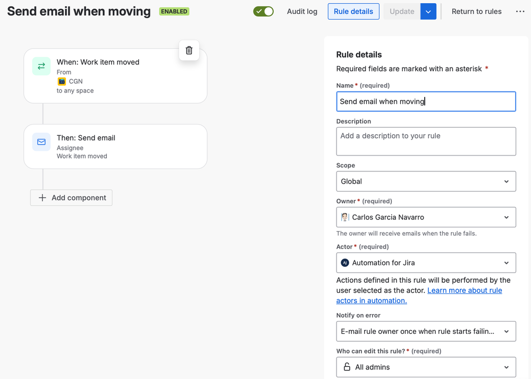Click the Add component button
The width and height of the screenshot is (531, 379).
(71, 197)
